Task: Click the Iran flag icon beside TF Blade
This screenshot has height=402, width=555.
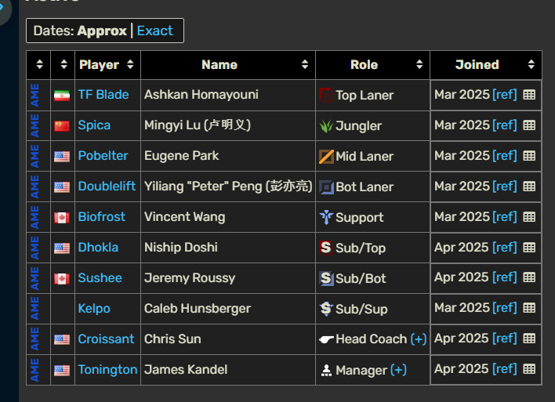Action: pos(62,95)
